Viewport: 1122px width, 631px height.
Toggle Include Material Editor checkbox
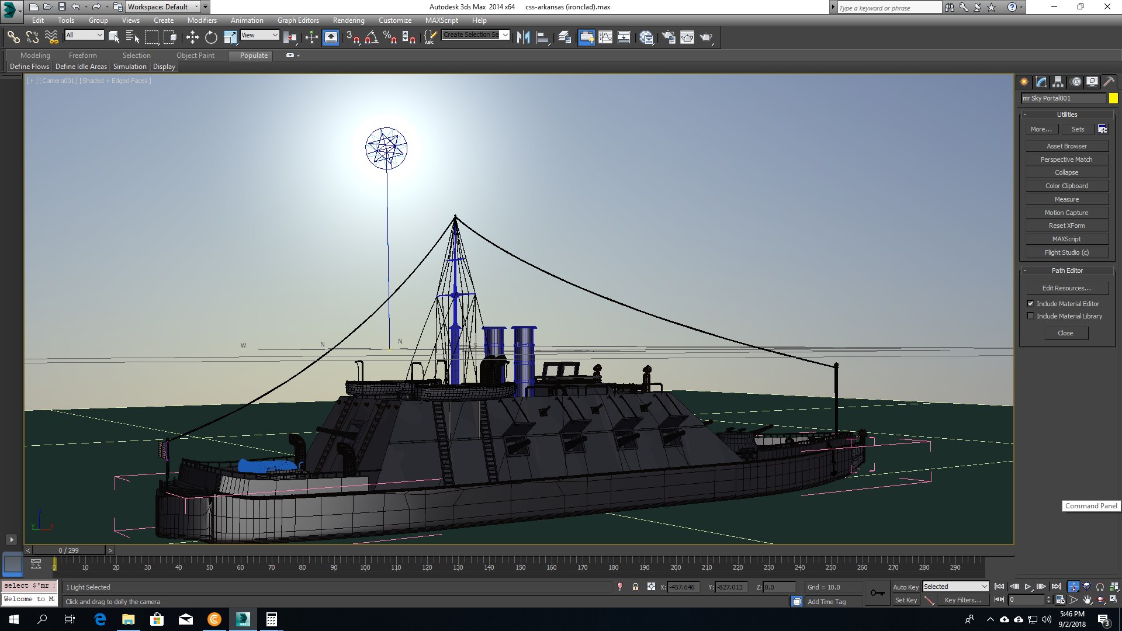coord(1030,304)
